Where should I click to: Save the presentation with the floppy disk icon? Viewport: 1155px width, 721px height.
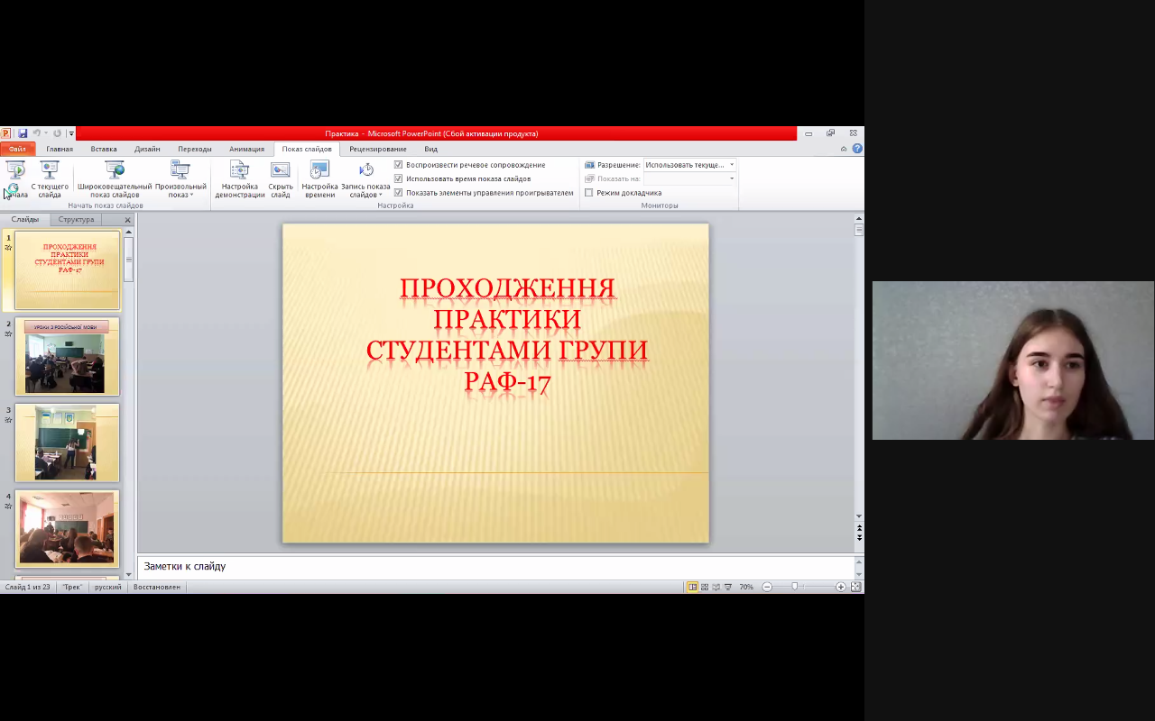23,133
